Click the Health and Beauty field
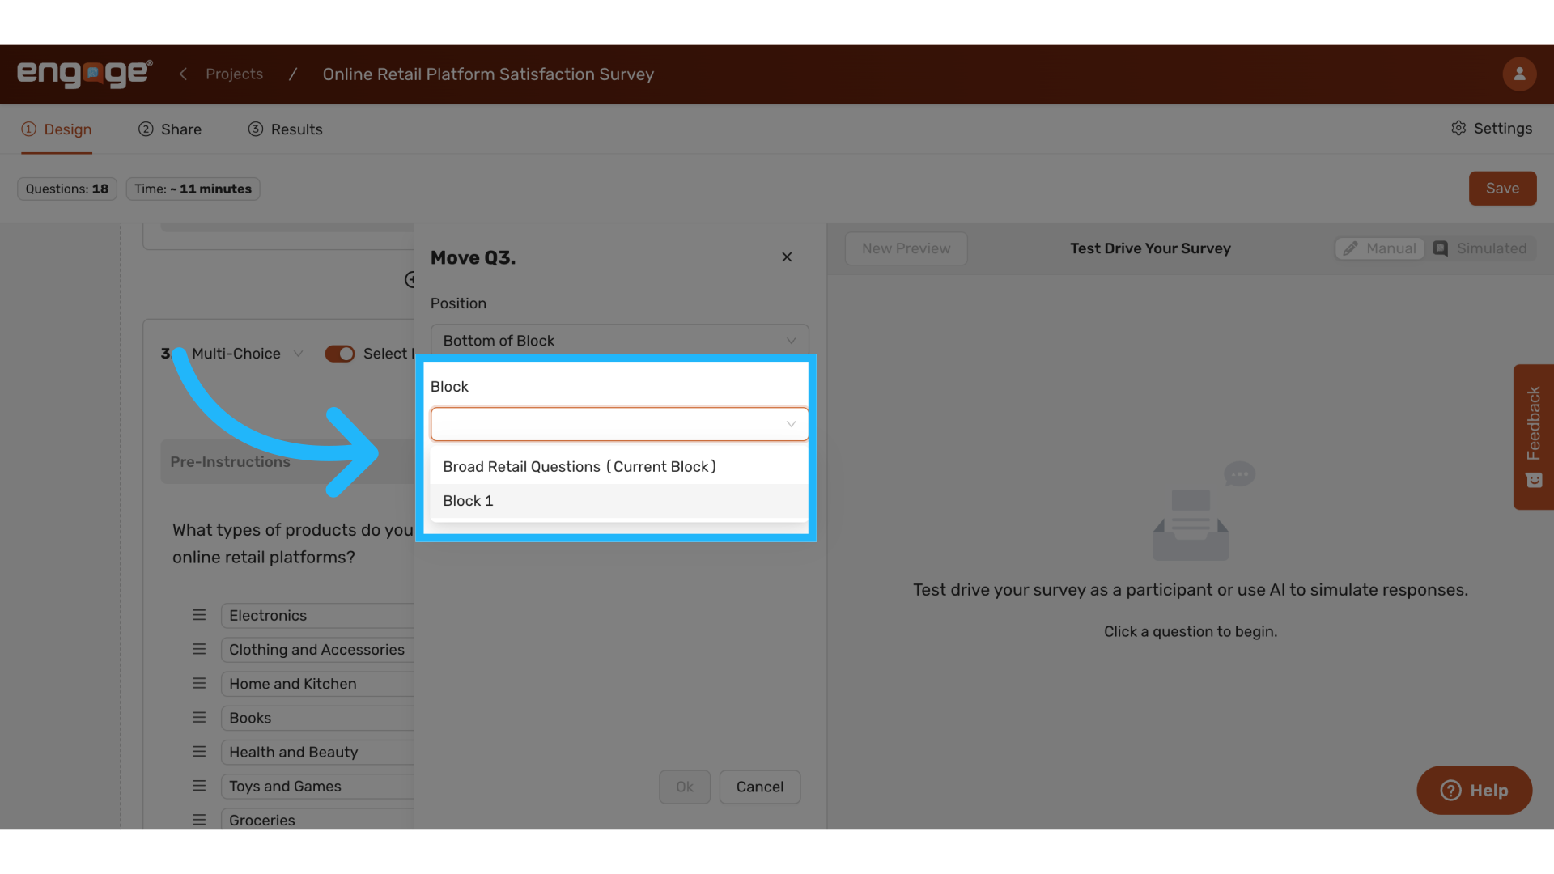Viewport: 1554px width, 874px height. 317,752
